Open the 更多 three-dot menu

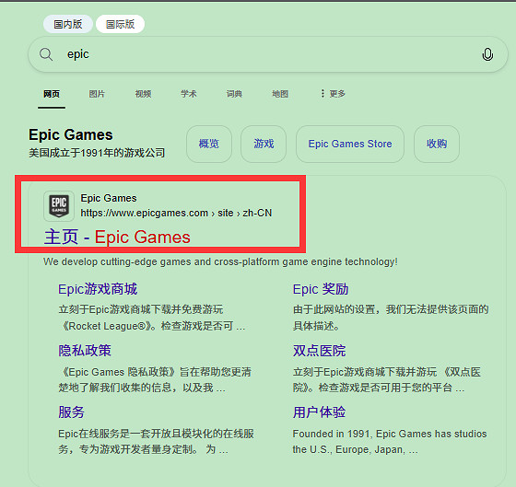pyautogui.click(x=333, y=94)
